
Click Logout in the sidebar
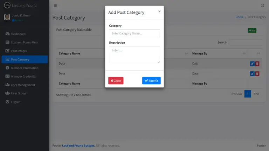25,102
